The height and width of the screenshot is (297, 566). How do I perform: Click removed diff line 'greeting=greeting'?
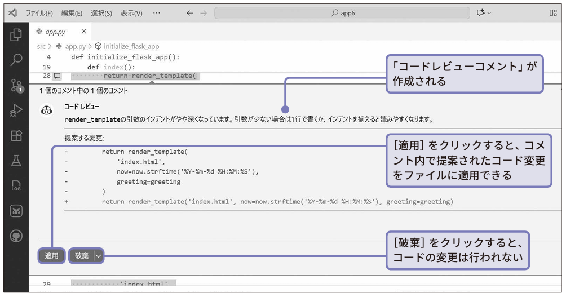tap(148, 182)
